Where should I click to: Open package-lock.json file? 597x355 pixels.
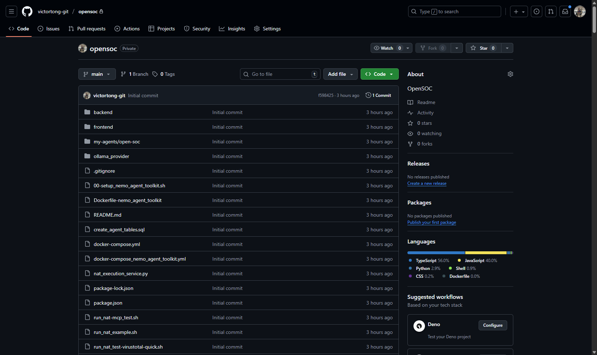click(x=113, y=288)
